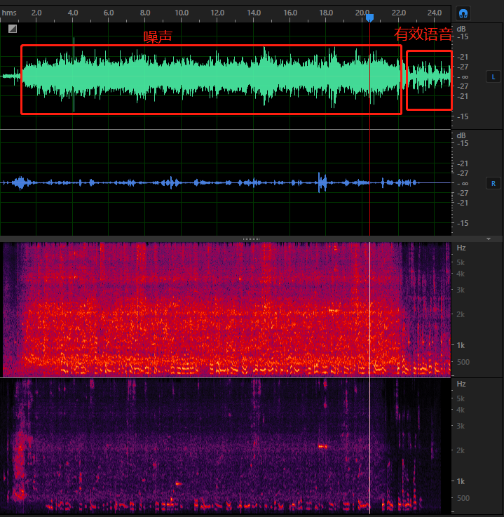Open the spectral display dropdown arrow
Image resolution: width=504 pixels, height=517 pixels.
489,239
